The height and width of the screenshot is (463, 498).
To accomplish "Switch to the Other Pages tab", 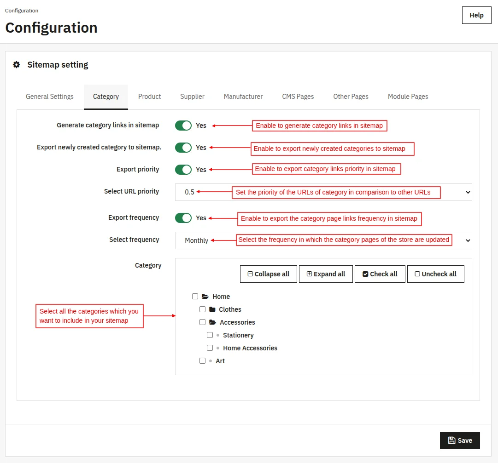I will coord(351,97).
